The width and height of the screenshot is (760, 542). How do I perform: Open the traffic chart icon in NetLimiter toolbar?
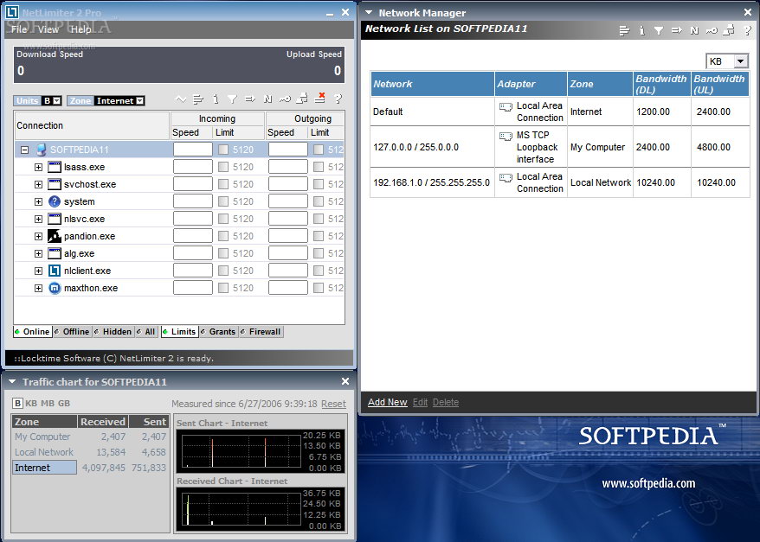(180, 99)
